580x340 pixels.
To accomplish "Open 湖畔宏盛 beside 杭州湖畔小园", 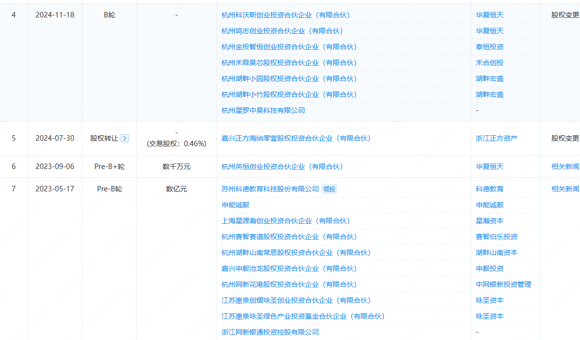I will tap(490, 79).
